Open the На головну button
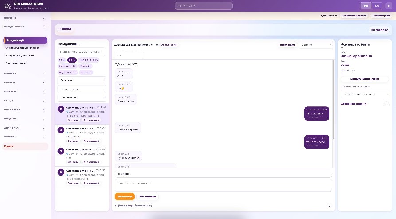 379,30
